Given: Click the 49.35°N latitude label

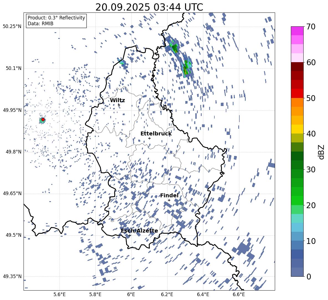Looking at the screenshot, I should coord(12,276).
